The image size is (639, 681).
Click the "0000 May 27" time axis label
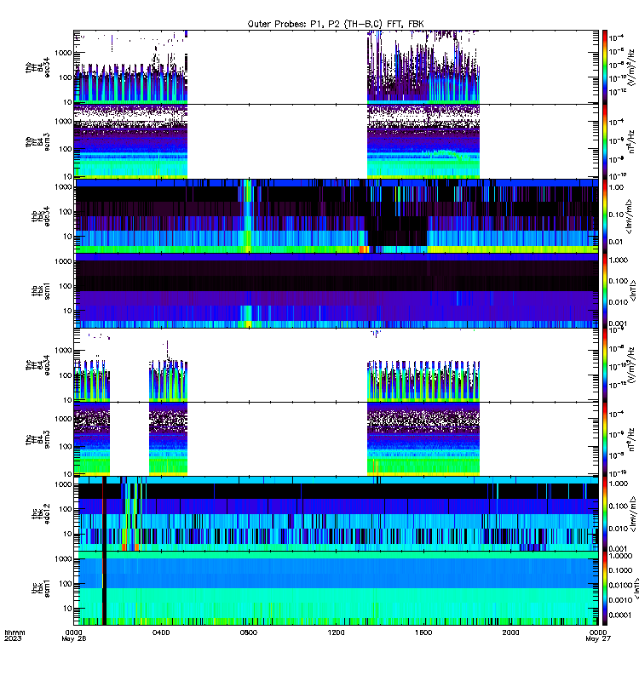pos(598,635)
